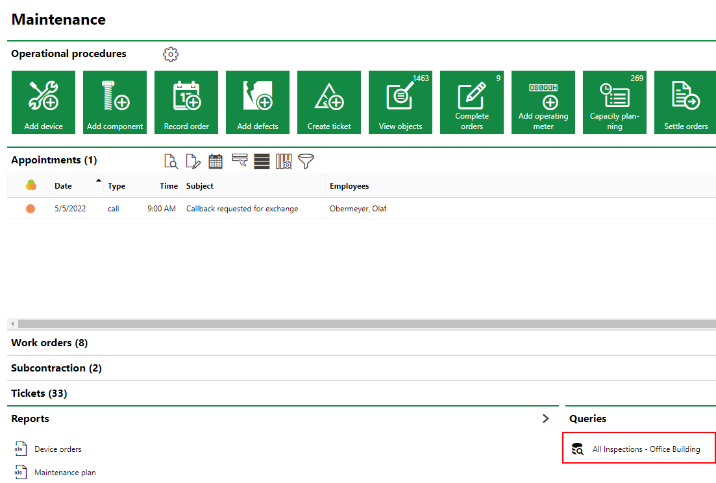
Task: Run the All Inspections - Office Building query
Action: (x=646, y=449)
